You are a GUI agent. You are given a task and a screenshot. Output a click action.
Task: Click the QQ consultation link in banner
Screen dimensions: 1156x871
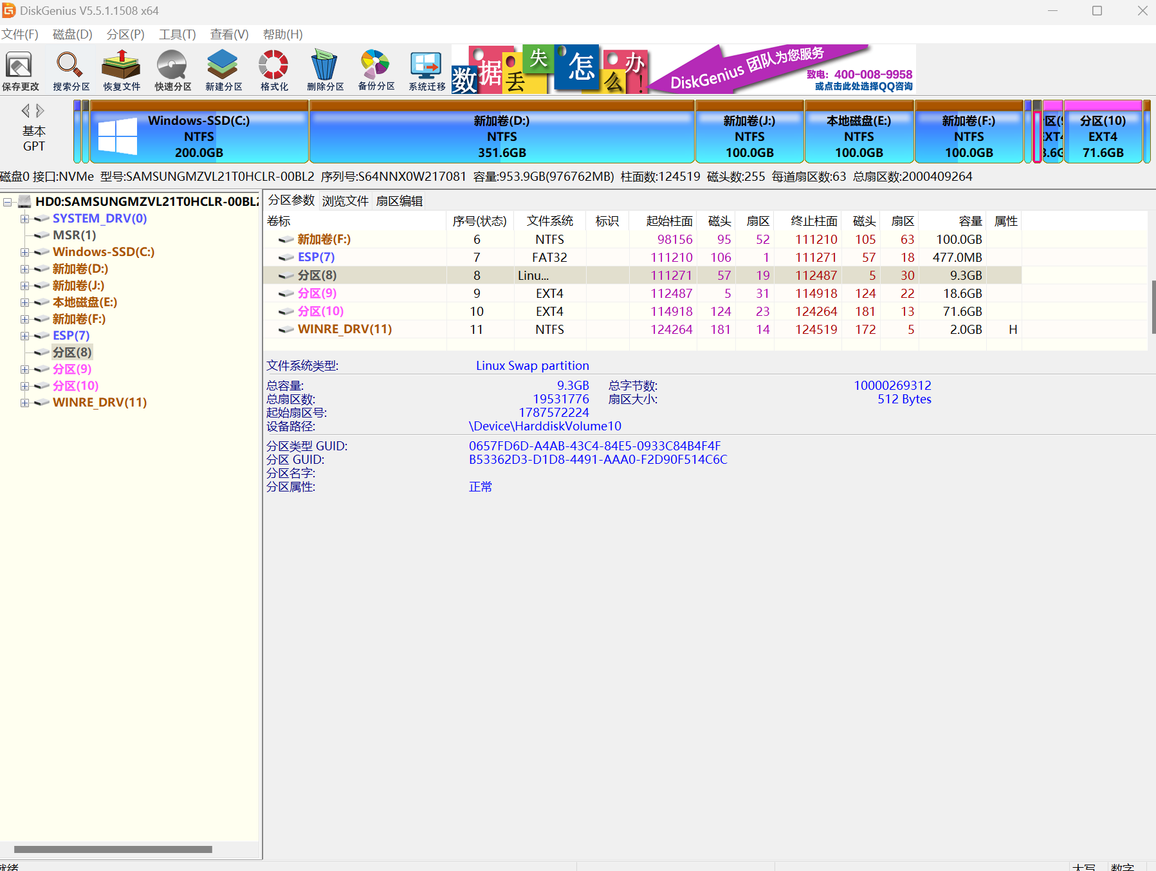(x=863, y=86)
